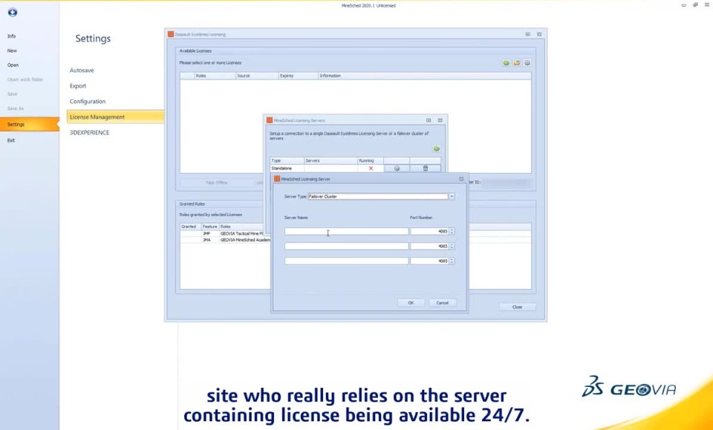Image resolution: width=713 pixels, height=430 pixels.
Task: Select the Standalone server row
Action: (355, 168)
